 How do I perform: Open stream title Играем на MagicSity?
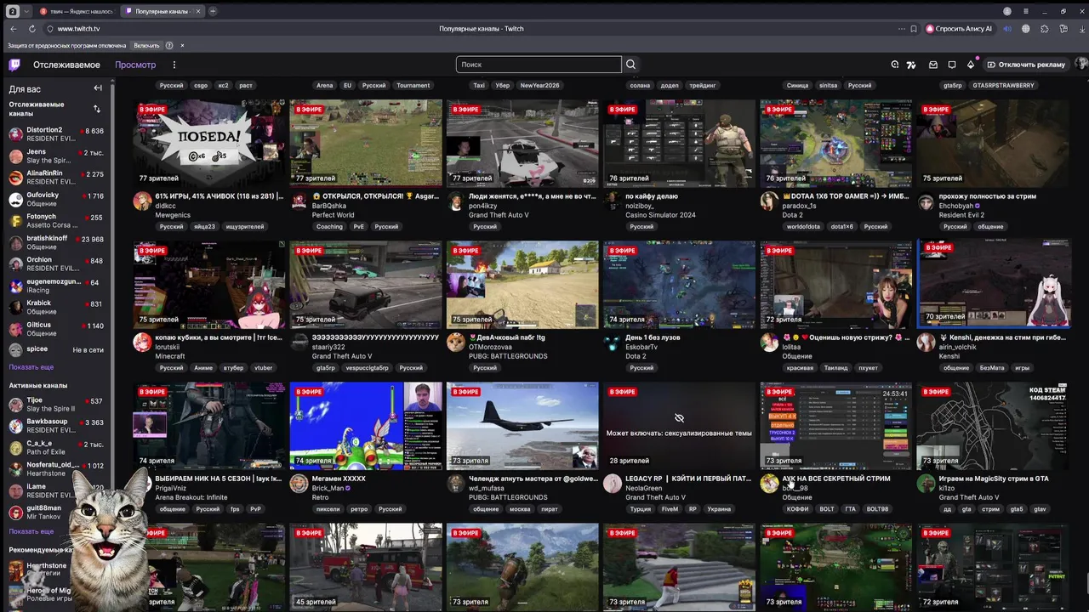pyautogui.click(x=993, y=479)
